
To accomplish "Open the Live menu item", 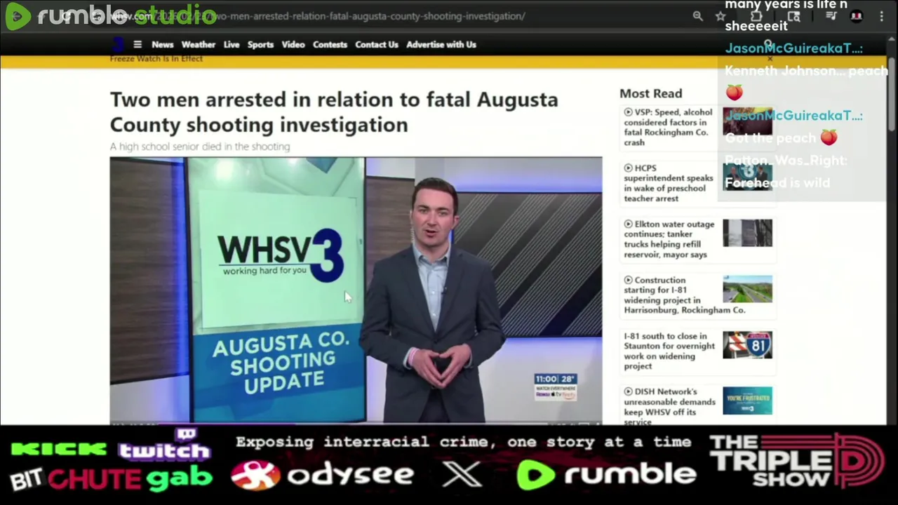I will point(232,44).
